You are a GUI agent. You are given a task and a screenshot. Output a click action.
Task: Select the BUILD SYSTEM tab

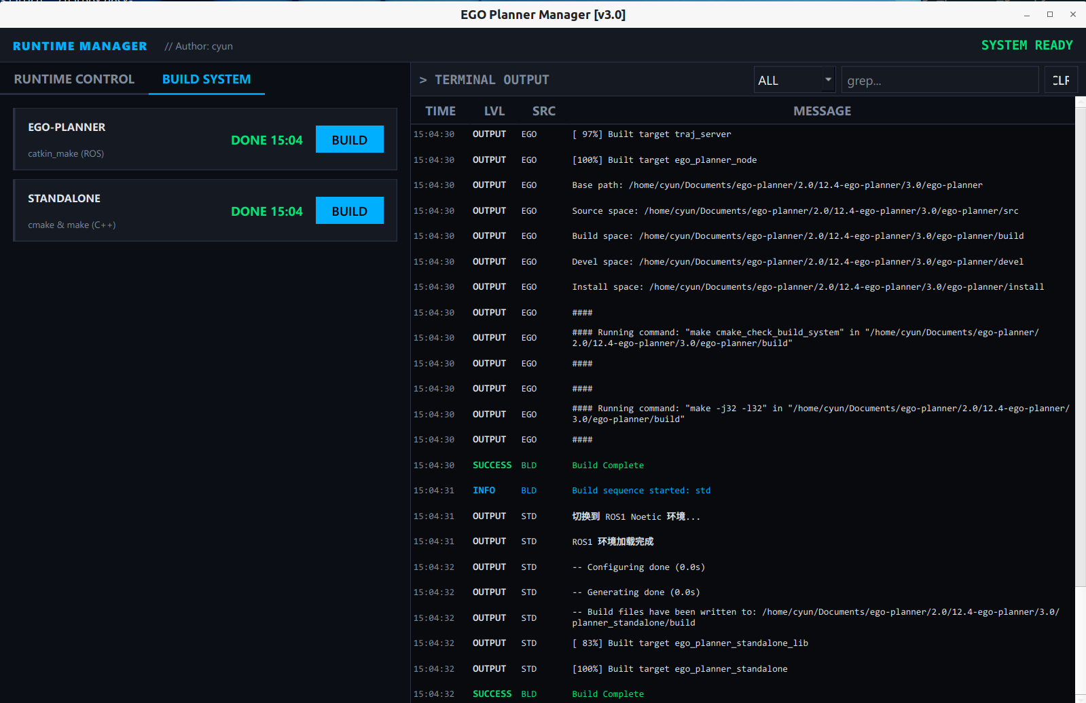(206, 79)
